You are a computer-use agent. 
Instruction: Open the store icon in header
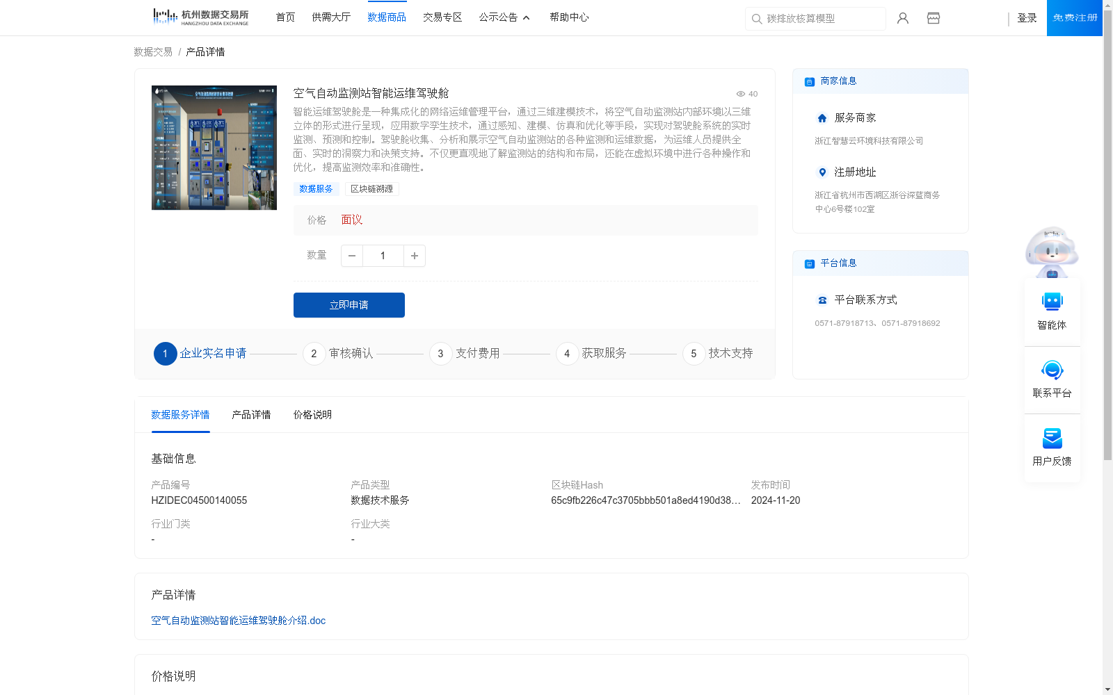click(x=934, y=18)
